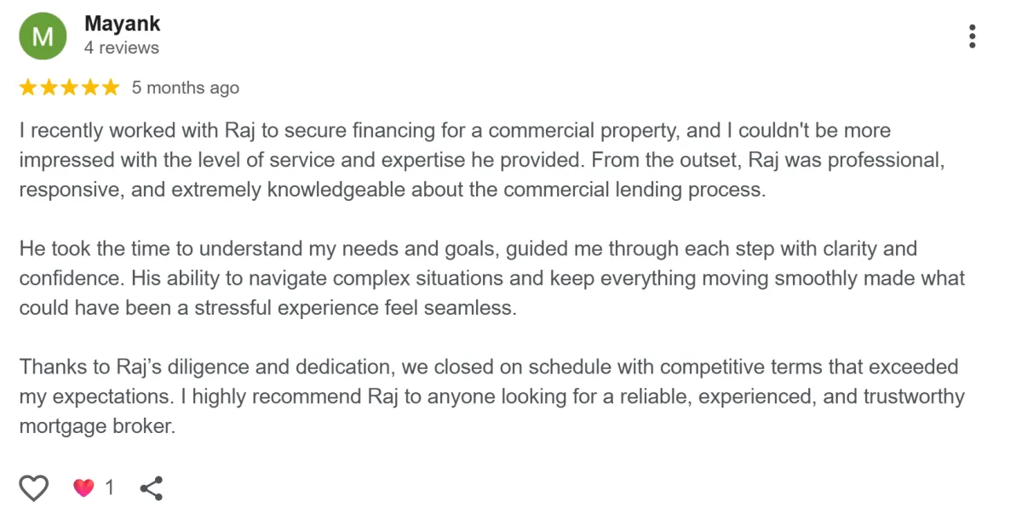Viewport: 1022px width, 518px height.
Task: Share this review using share icon
Action: click(x=152, y=487)
